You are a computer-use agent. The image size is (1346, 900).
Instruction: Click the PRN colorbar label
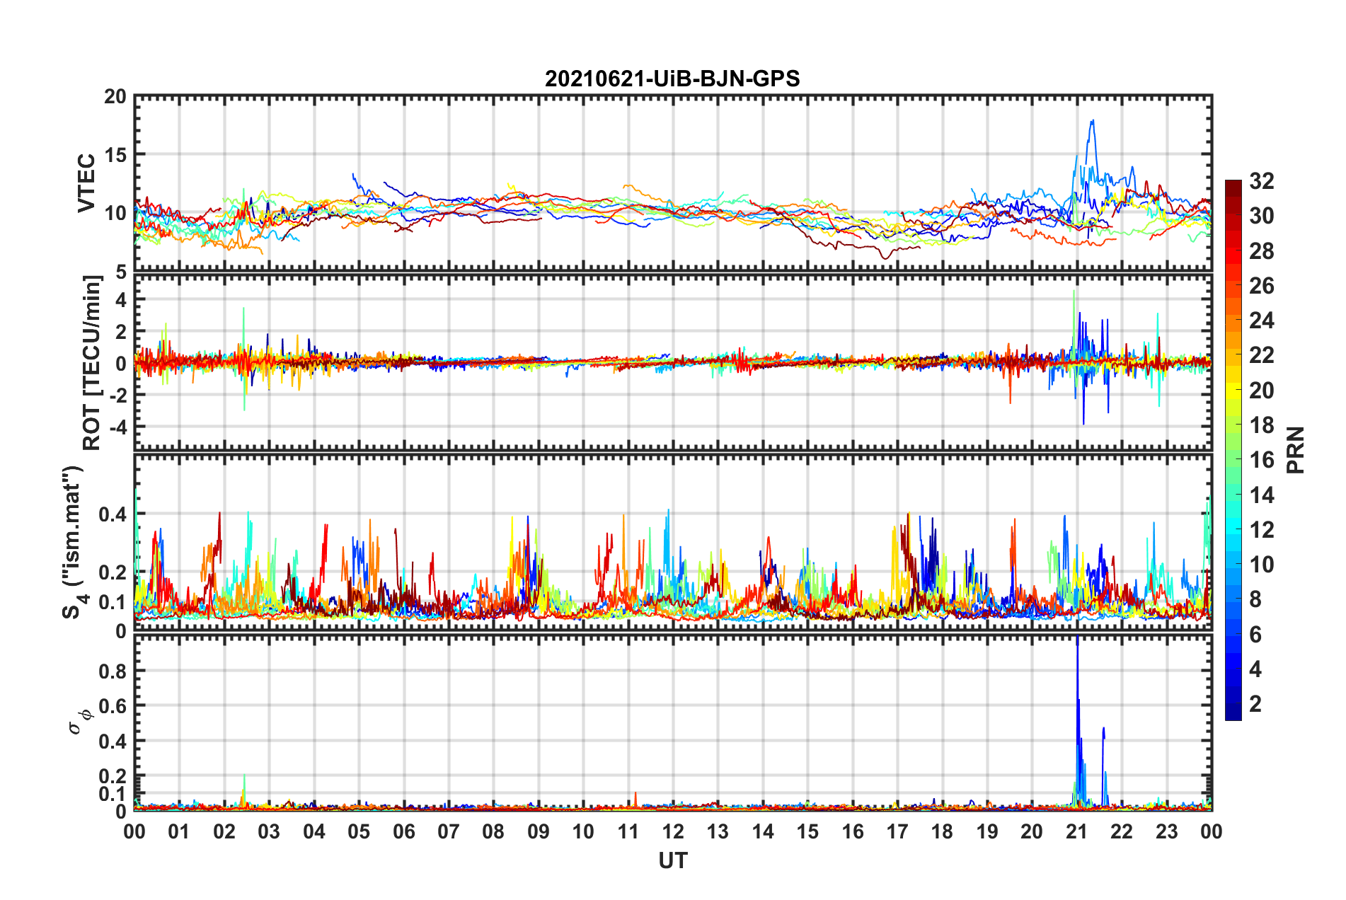pyautogui.click(x=1296, y=450)
